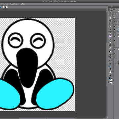Screen dimensions: 119x119
Task: Select the Text "A" tool
Action: (110, 69)
